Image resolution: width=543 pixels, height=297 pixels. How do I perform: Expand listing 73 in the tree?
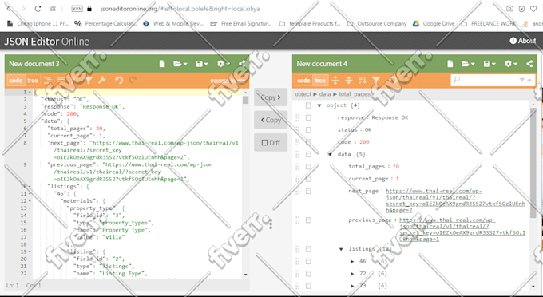tap(352, 286)
